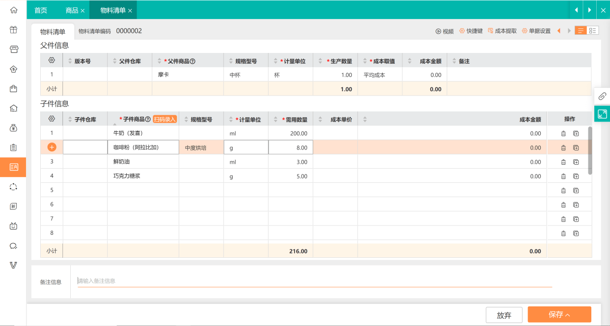This screenshot has width=610, height=326.
Task: Switch to the card layout view toggle
Action: [593, 30]
